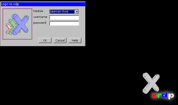Click the 'password' label text
The height and width of the screenshot is (105, 178).
pos(40,23)
